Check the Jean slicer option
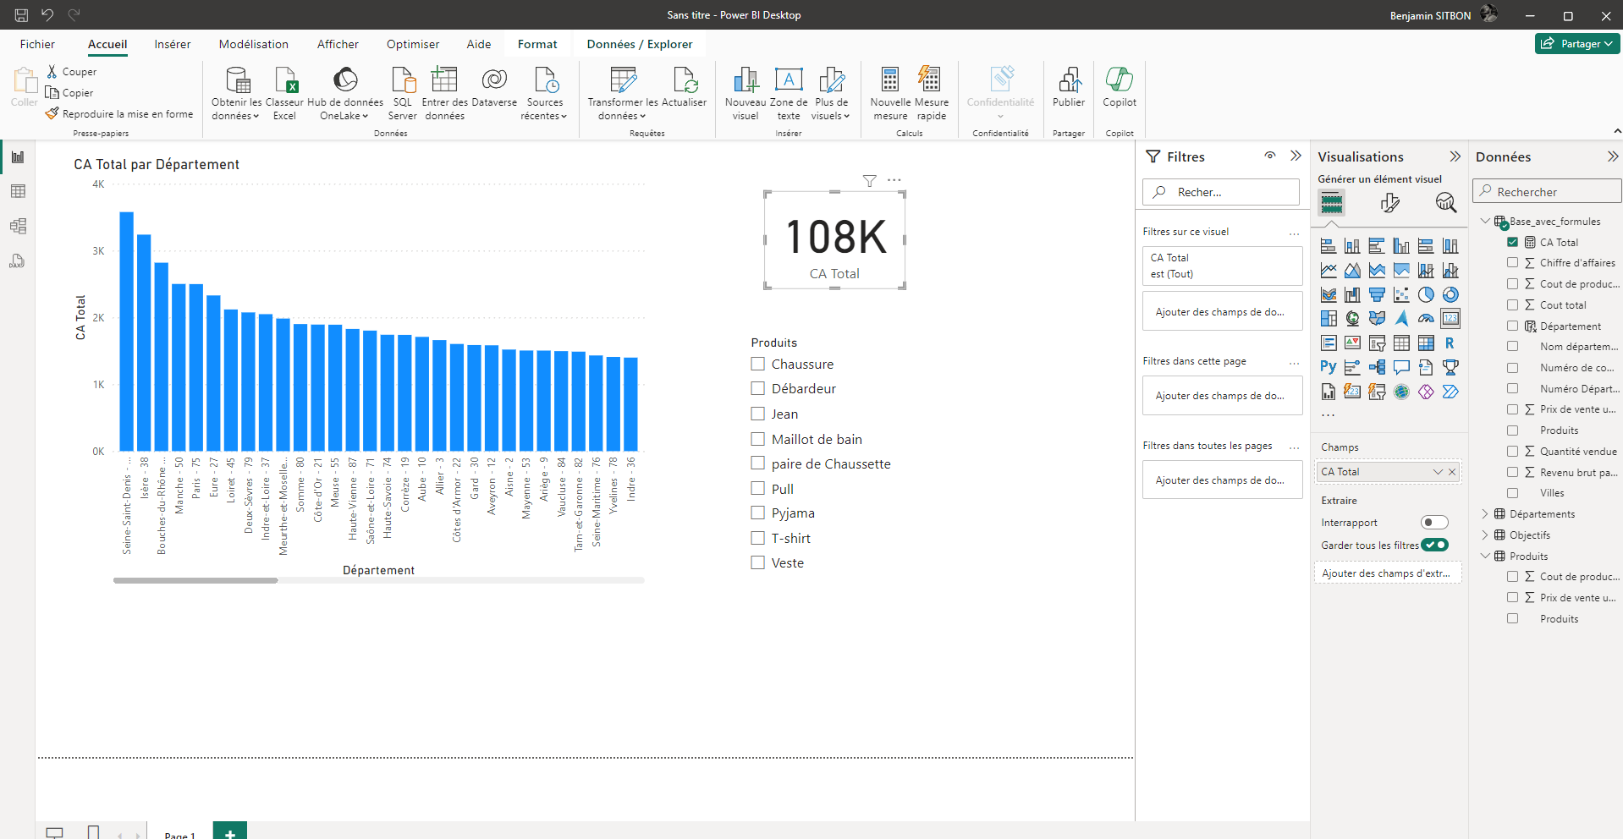This screenshot has width=1623, height=839. (x=758, y=414)
